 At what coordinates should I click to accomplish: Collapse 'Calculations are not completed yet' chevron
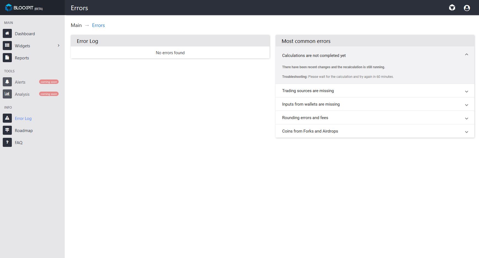click(x=467, y=54)
